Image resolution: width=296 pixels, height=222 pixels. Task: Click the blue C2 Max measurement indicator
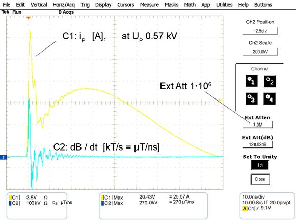point(102,203)
